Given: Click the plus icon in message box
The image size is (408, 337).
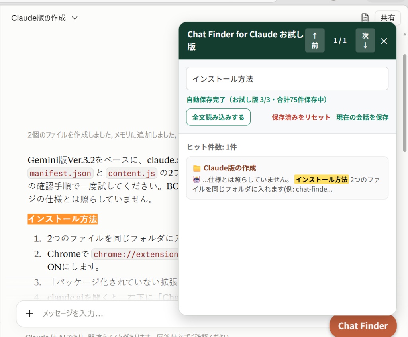Looking at the screenshot, I should click(29, 313).
